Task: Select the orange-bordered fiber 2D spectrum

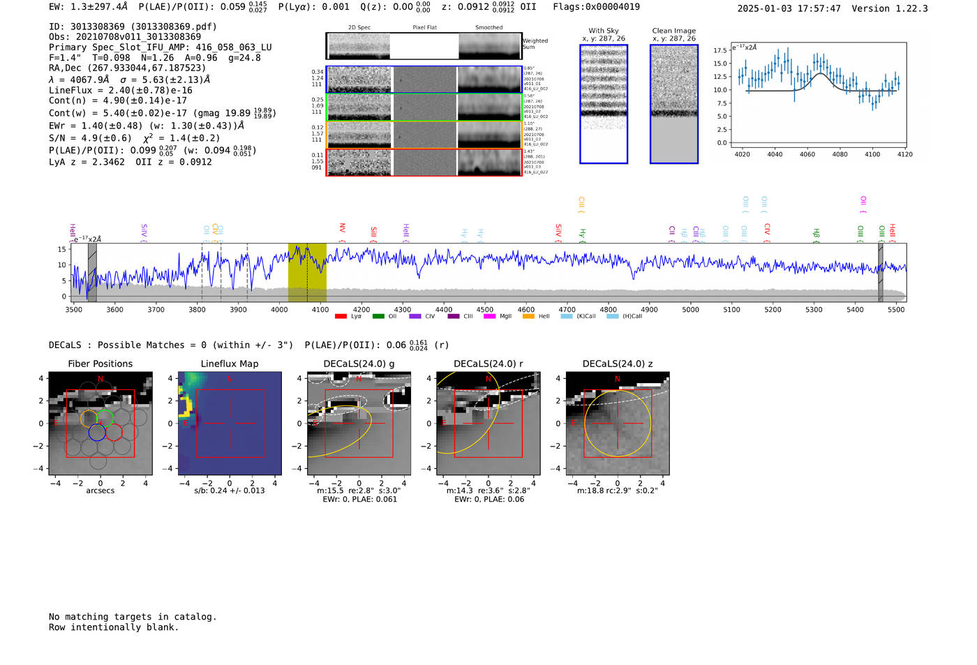Action: pyautogui.click(x=424, y=135)
